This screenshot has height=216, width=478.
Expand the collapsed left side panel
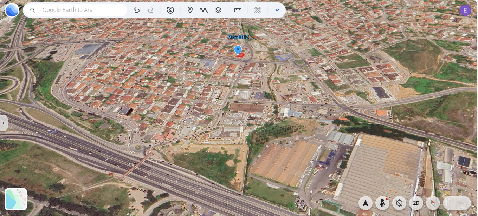pos(4,123)
